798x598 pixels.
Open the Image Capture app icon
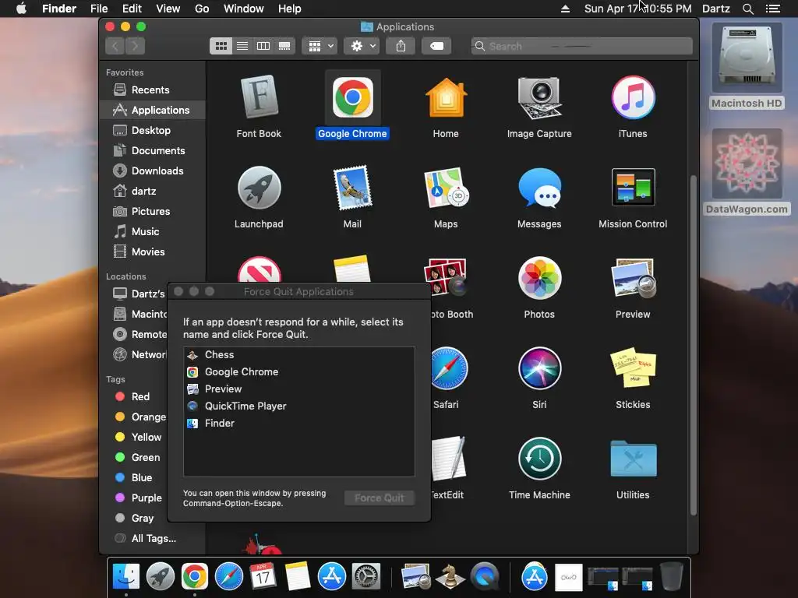(539, 97)
